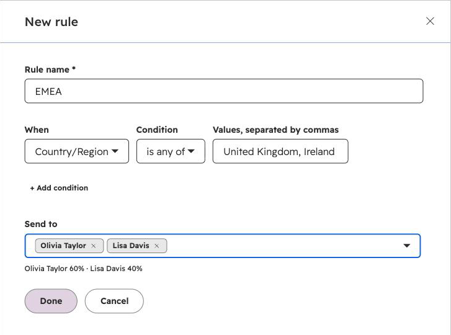This screenshot has width=451, height=335.
Task: Open the 'is any of' condition dropdown
Action: pos(171,151)
